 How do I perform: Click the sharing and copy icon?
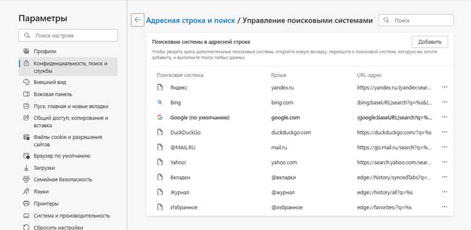pyautogui.click(x=26, y=118)
